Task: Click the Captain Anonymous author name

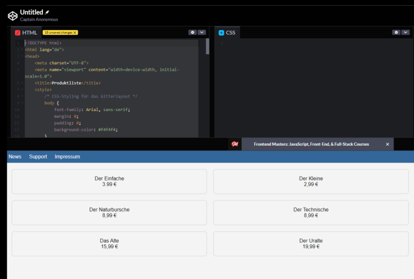Action: coord(39,20)
